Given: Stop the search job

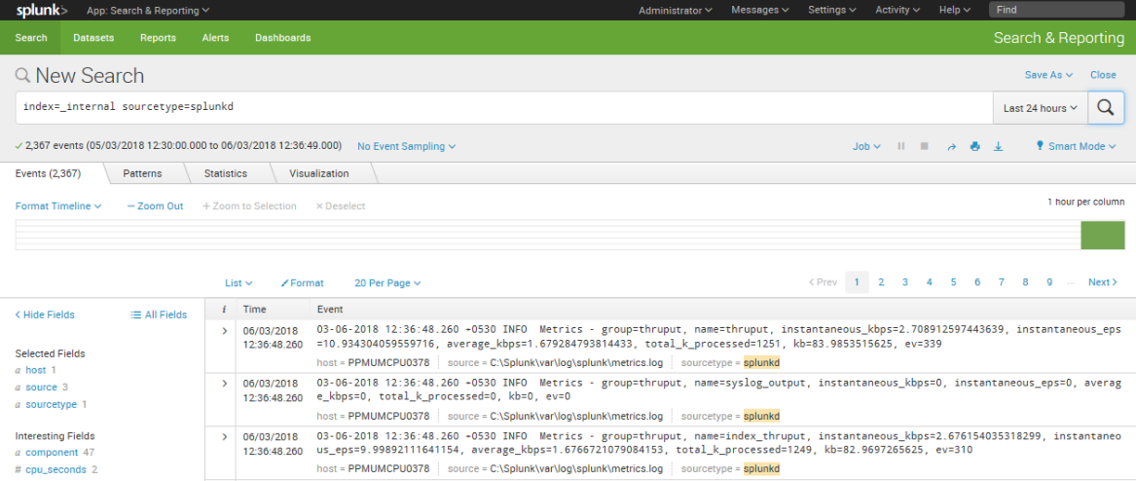Looking at the screenshot, I should pos(925,146).
